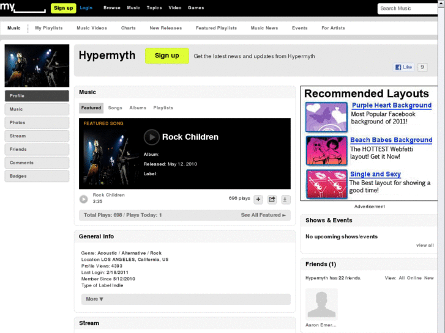
Task: Open the Single and Sexy thumbnail
Action: (326, 184)
